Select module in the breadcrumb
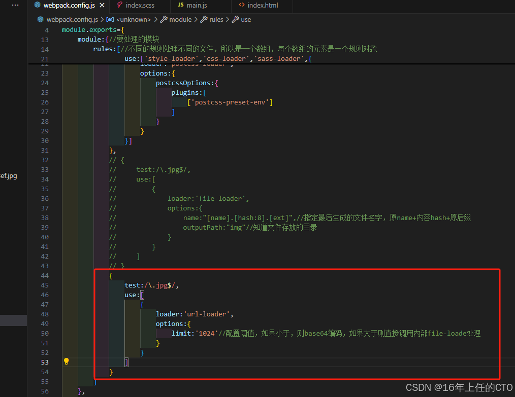515x397 pixels. click(180, 19)
